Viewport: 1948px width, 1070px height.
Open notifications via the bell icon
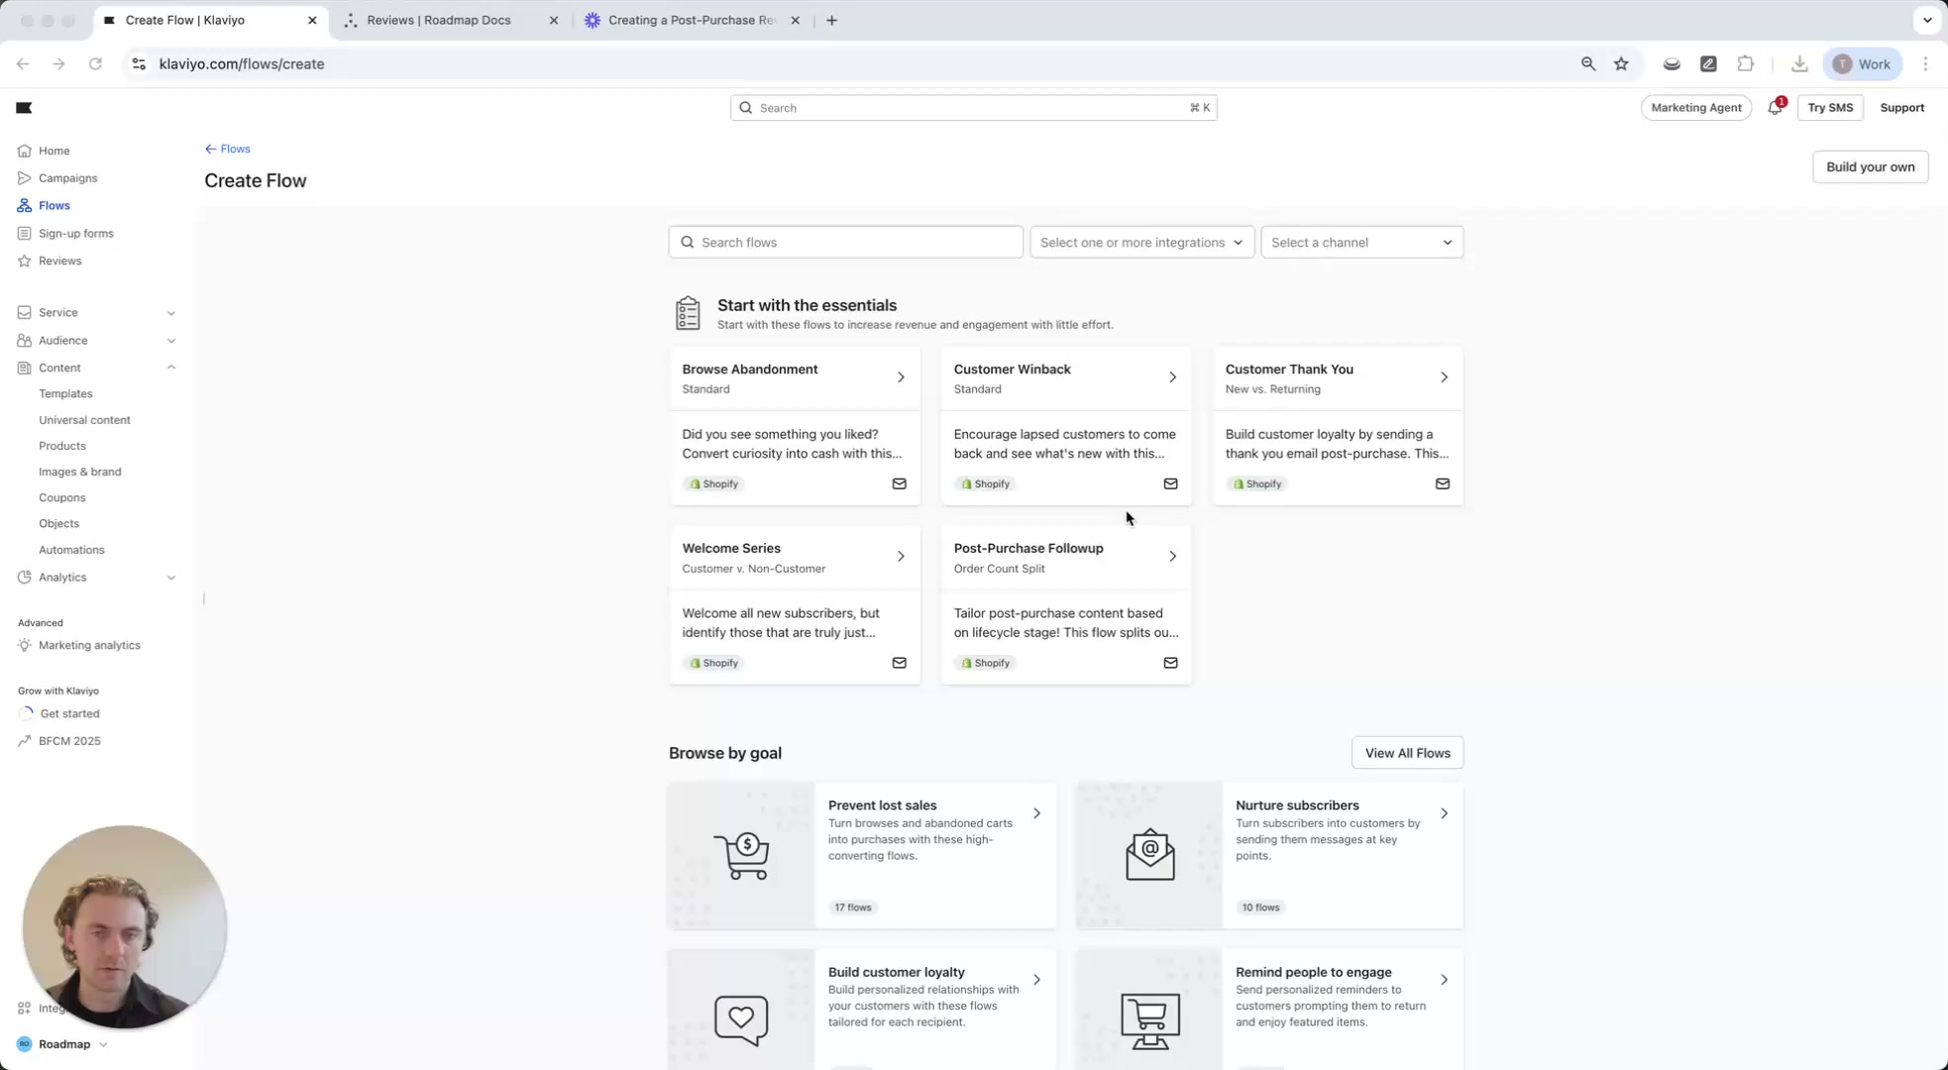(x=1774, y=107)
